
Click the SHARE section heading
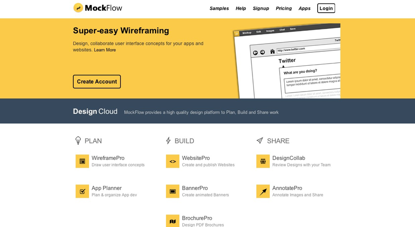(278, 141)
